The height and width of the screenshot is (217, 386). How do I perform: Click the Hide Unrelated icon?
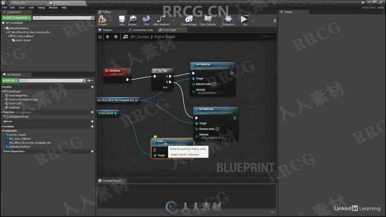[x=161, y=20]
